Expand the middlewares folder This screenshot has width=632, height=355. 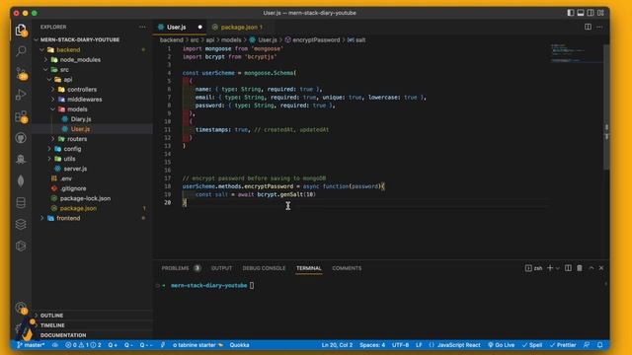[92, 100]
